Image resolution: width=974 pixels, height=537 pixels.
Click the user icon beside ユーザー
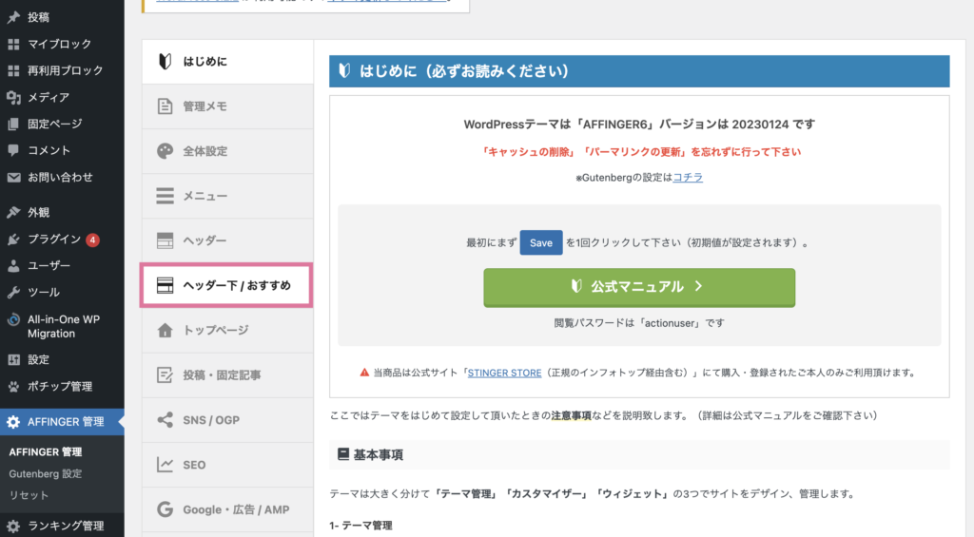(13, 266)
